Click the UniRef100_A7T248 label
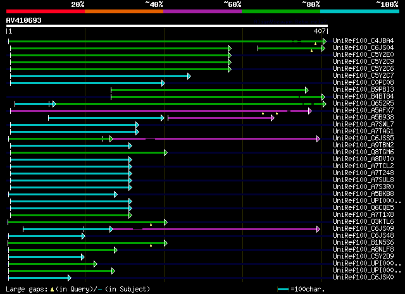 tap(363, 173)
